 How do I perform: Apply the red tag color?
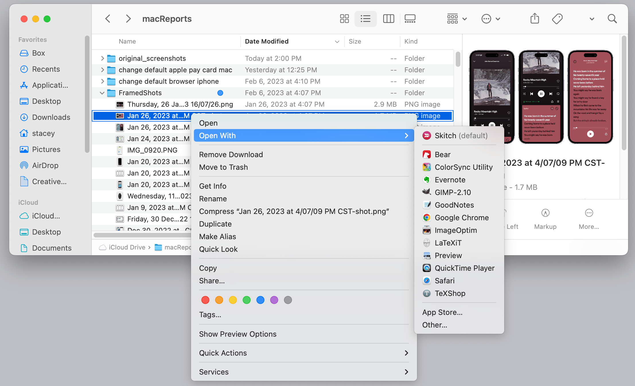click(x=205, y=300)
